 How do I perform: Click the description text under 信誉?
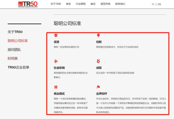pos(66,47)
